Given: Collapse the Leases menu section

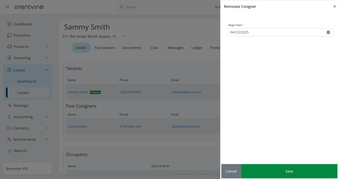Looking at the screenshot, I should pyautogui.click(x=47, y=70).
